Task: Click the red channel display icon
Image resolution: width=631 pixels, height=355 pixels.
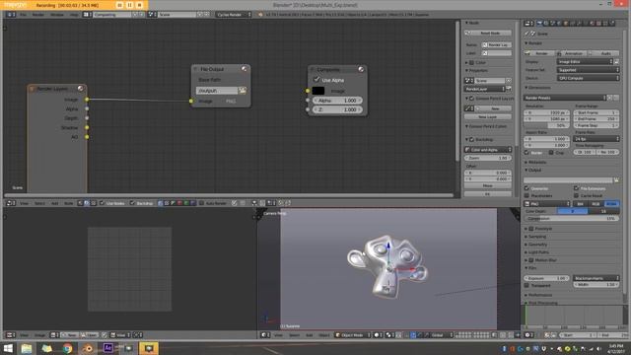Action: (x=179, y=203)
